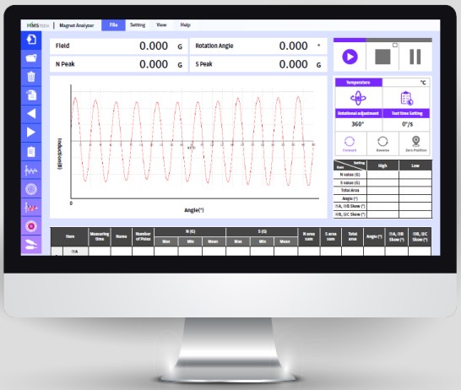Open the View menu
The width and height of the screenshot is (461, 390).
coord(161,25)
